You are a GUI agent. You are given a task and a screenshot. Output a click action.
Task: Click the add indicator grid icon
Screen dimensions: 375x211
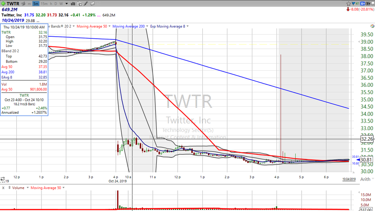(79, 4)
